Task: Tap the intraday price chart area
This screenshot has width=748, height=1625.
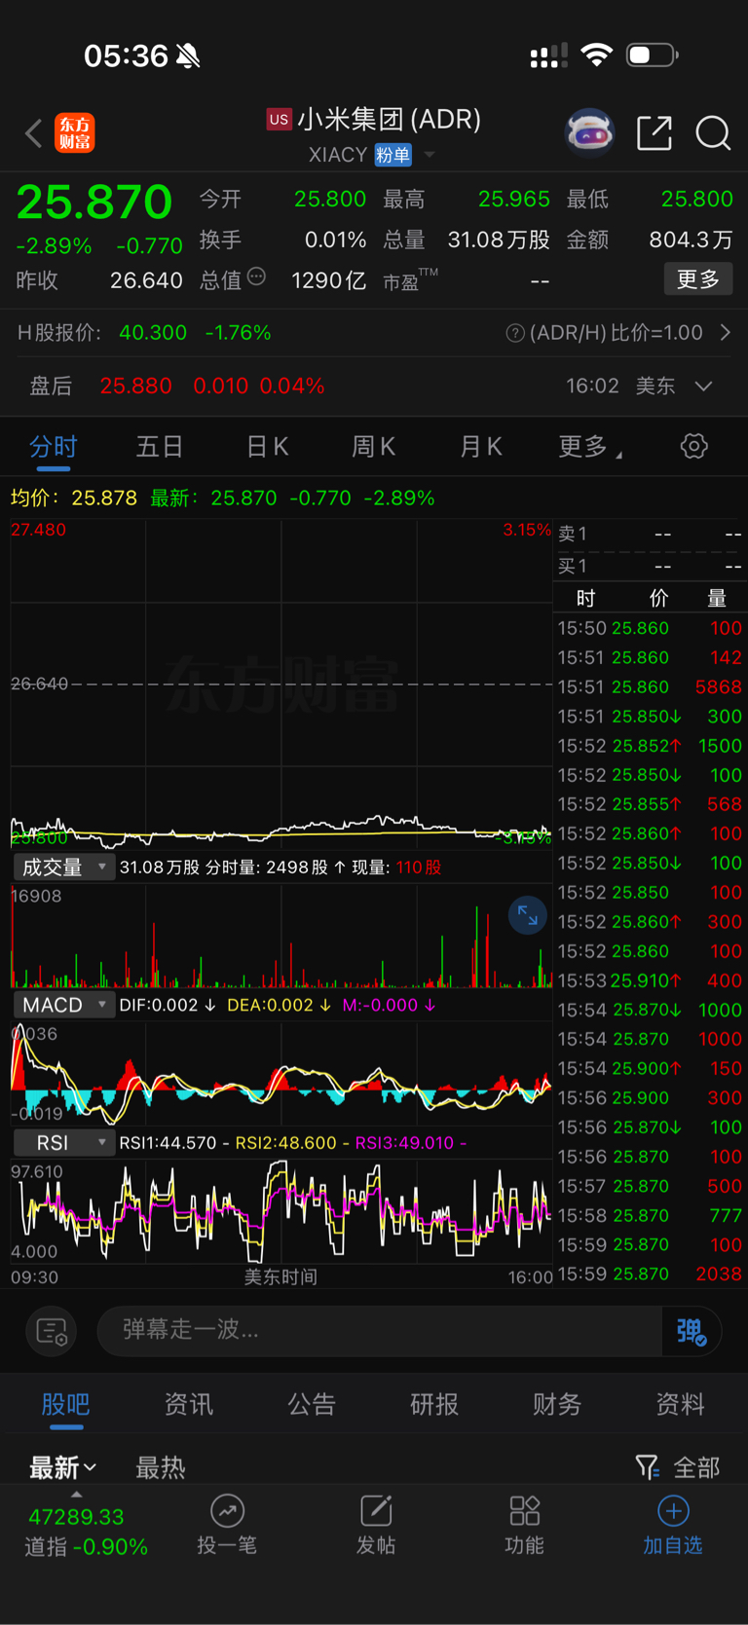Action: [281, 684]
